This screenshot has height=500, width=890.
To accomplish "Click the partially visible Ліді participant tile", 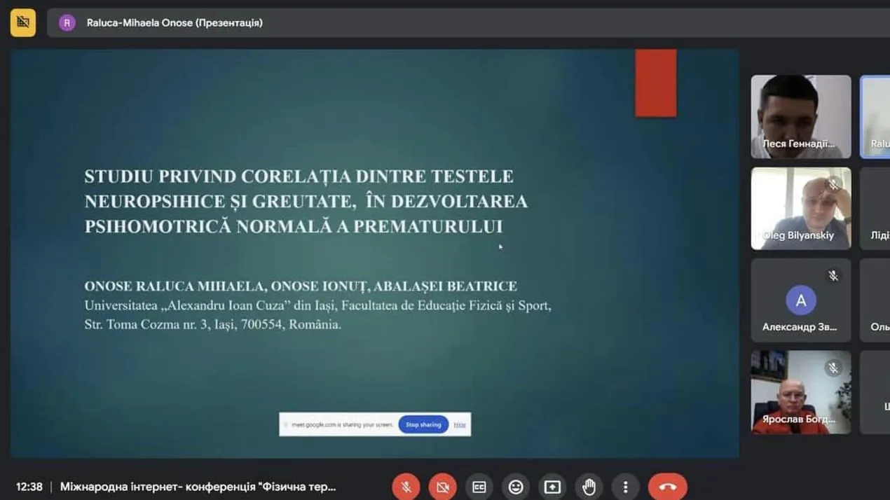I will (x=875, y=209).
